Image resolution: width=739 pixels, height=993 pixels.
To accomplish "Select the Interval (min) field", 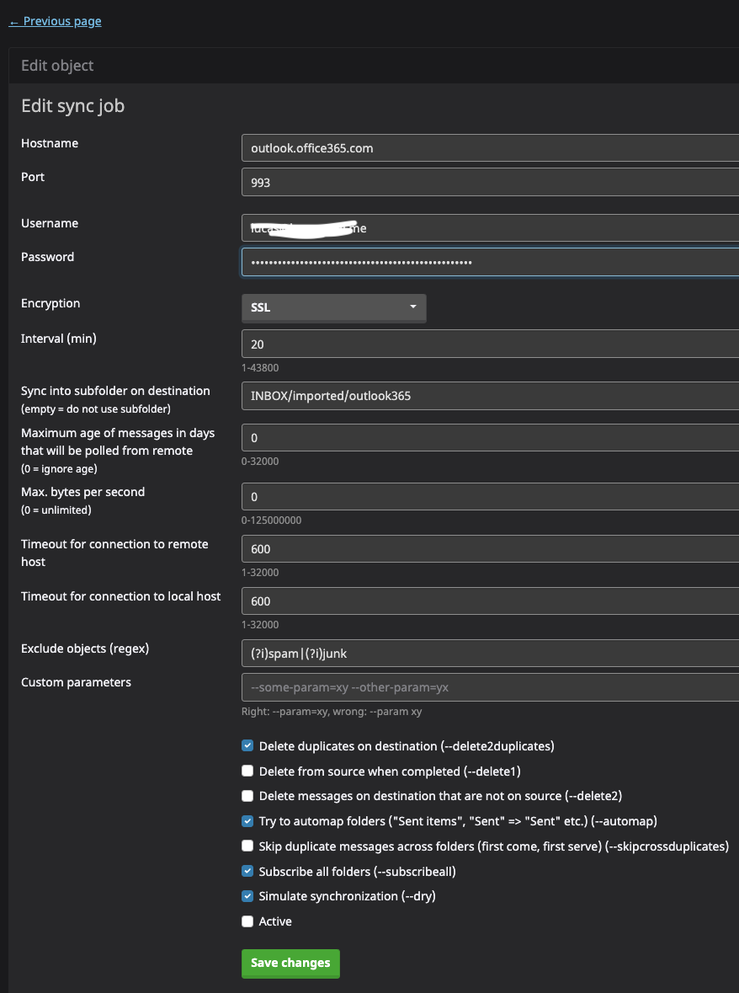I will (488, 344).
